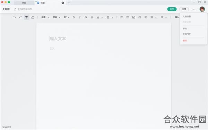Image resolution: width=208 pixels, height=130 pixels.
Task: Click the autosave document status icon
Action: (x=15, y=9)
